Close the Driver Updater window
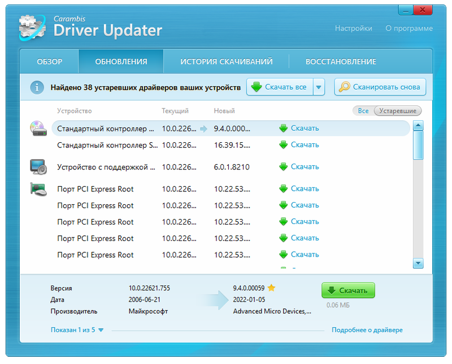This screenshot has height=364, width=452. pyautogui.click(x=423, y=10)
